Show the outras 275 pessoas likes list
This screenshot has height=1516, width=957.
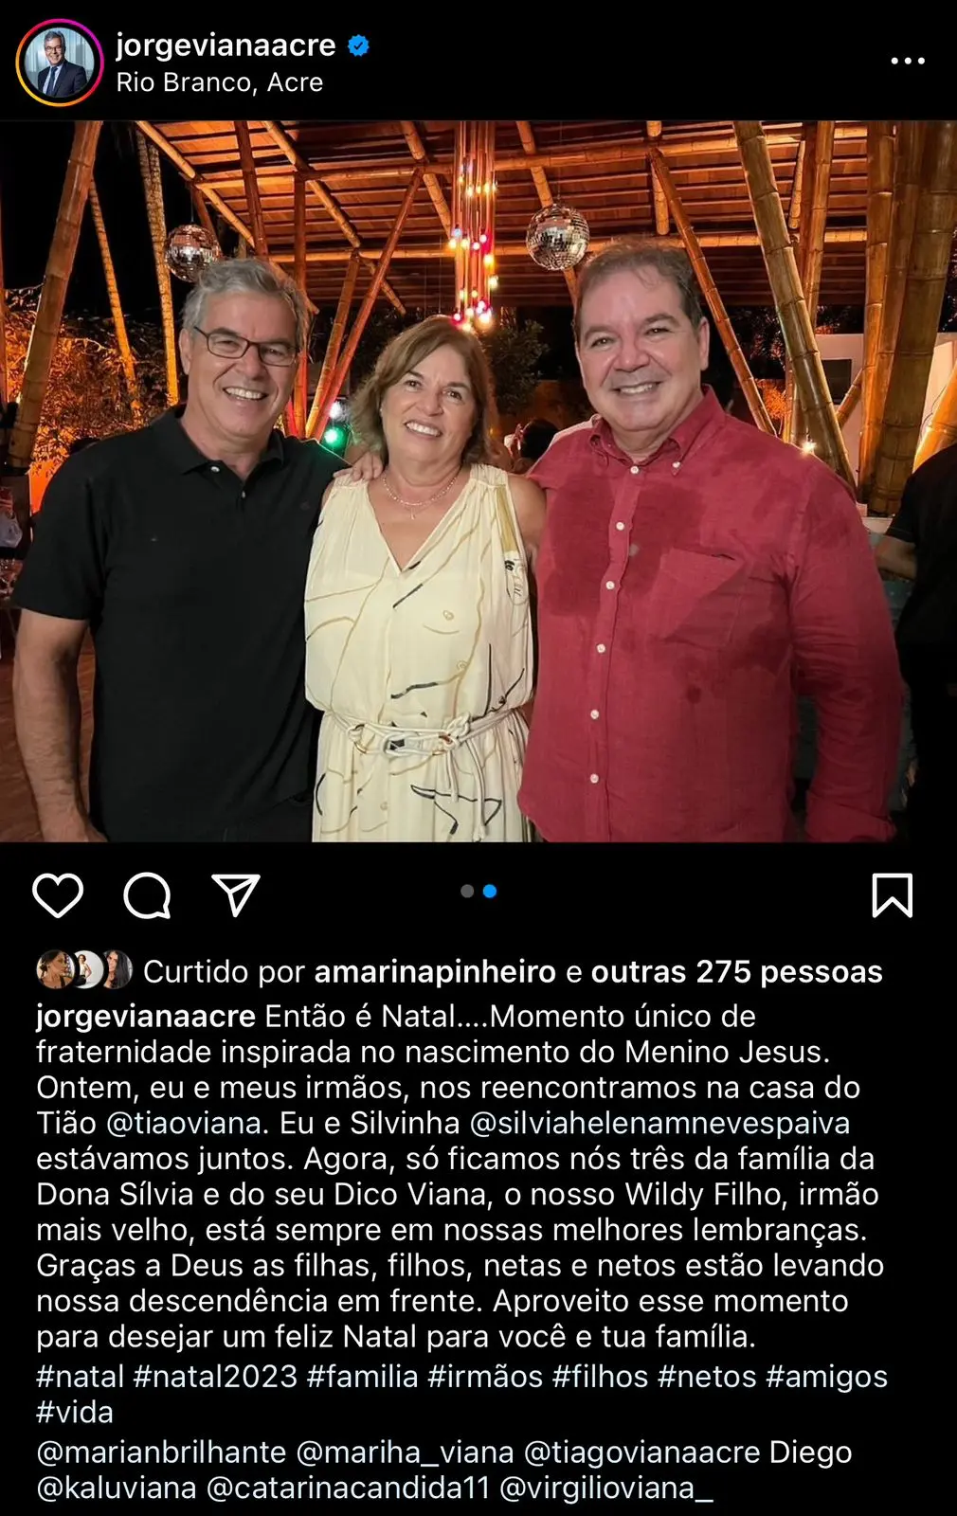(737, 972)
